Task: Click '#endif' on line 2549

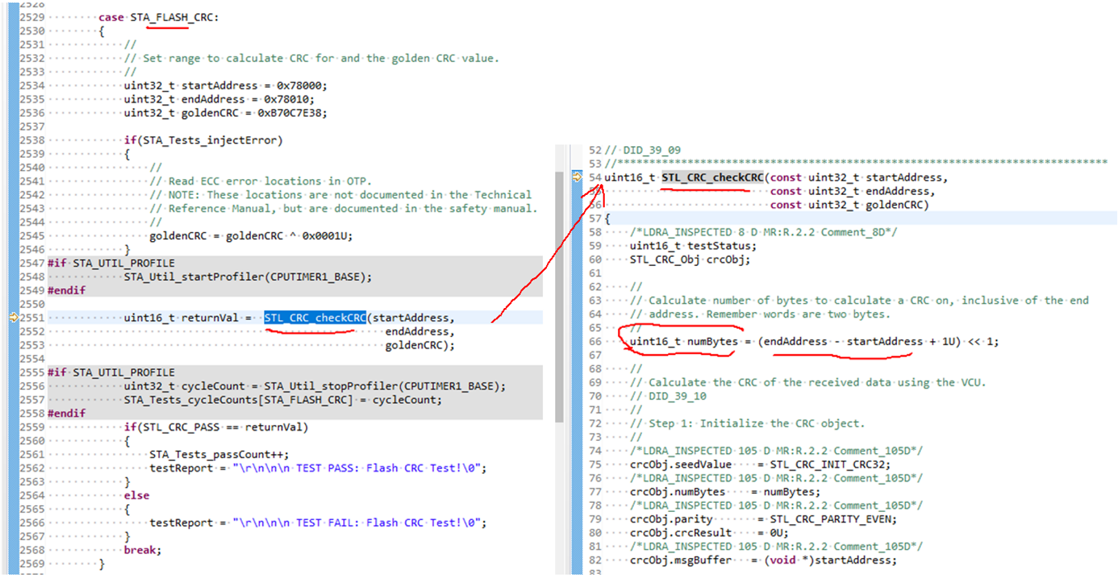Action: tap(66, 291)
